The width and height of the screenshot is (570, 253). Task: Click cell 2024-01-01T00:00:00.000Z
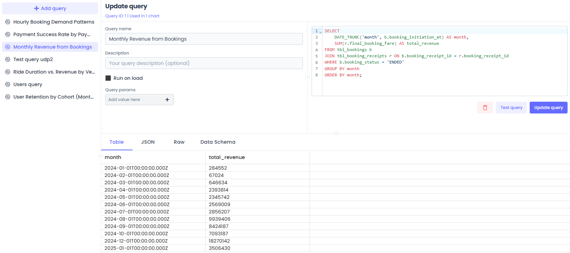click(x=153, y=168)
